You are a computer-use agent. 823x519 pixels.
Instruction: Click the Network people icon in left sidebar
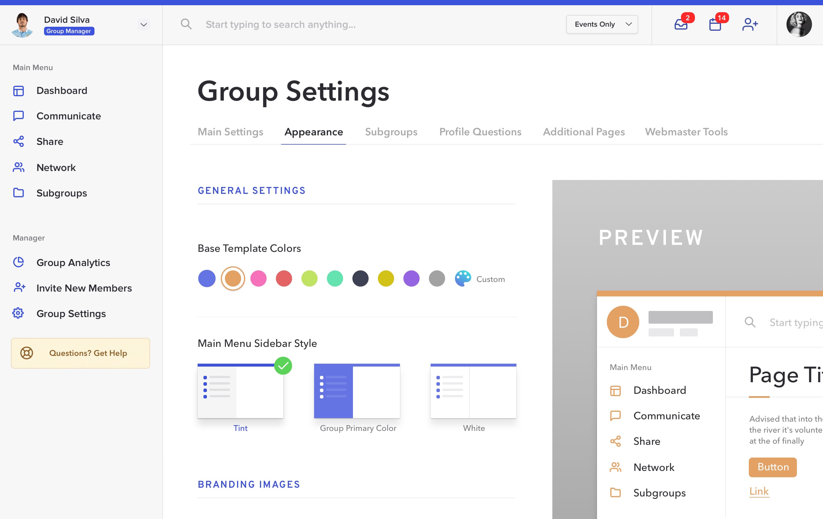pyautogui.click(x=19, y=167)
